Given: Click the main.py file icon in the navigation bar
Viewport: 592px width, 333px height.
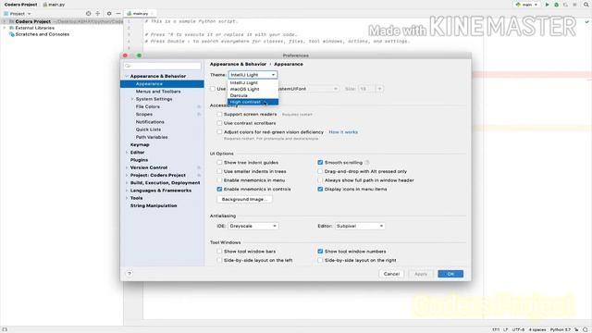Looking at the screenshot, I should click(x=45, y=5).
